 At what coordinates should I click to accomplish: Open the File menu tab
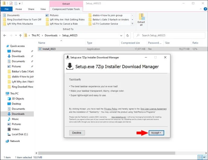point(7,9)
